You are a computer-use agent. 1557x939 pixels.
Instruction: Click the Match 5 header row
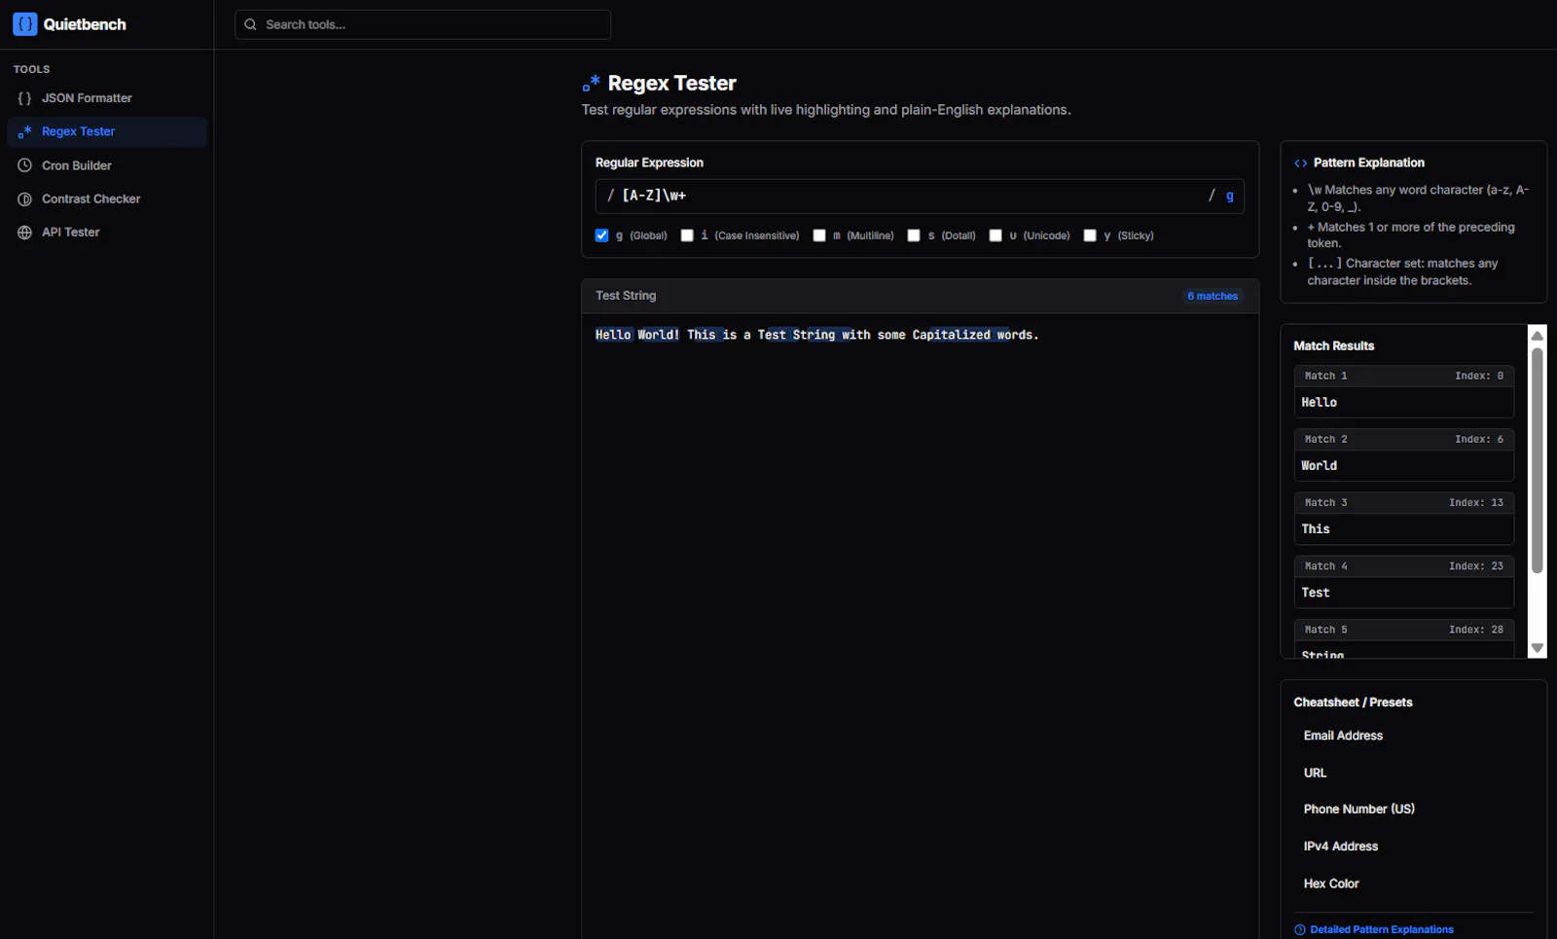pyautogui.click(x=1404, y=630)
